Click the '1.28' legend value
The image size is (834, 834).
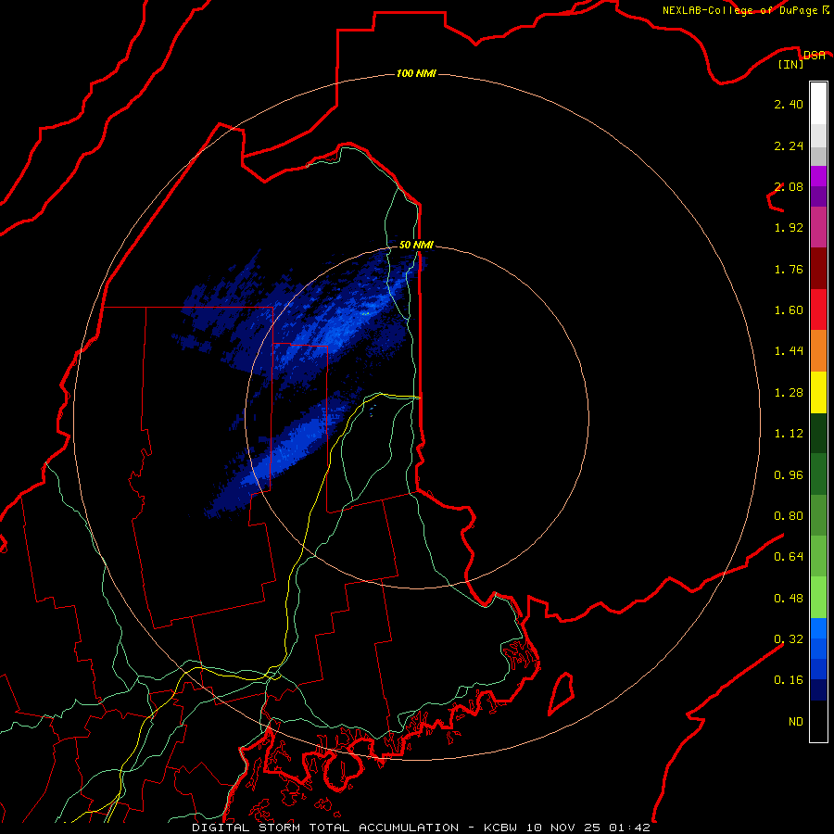pos(789,393)
